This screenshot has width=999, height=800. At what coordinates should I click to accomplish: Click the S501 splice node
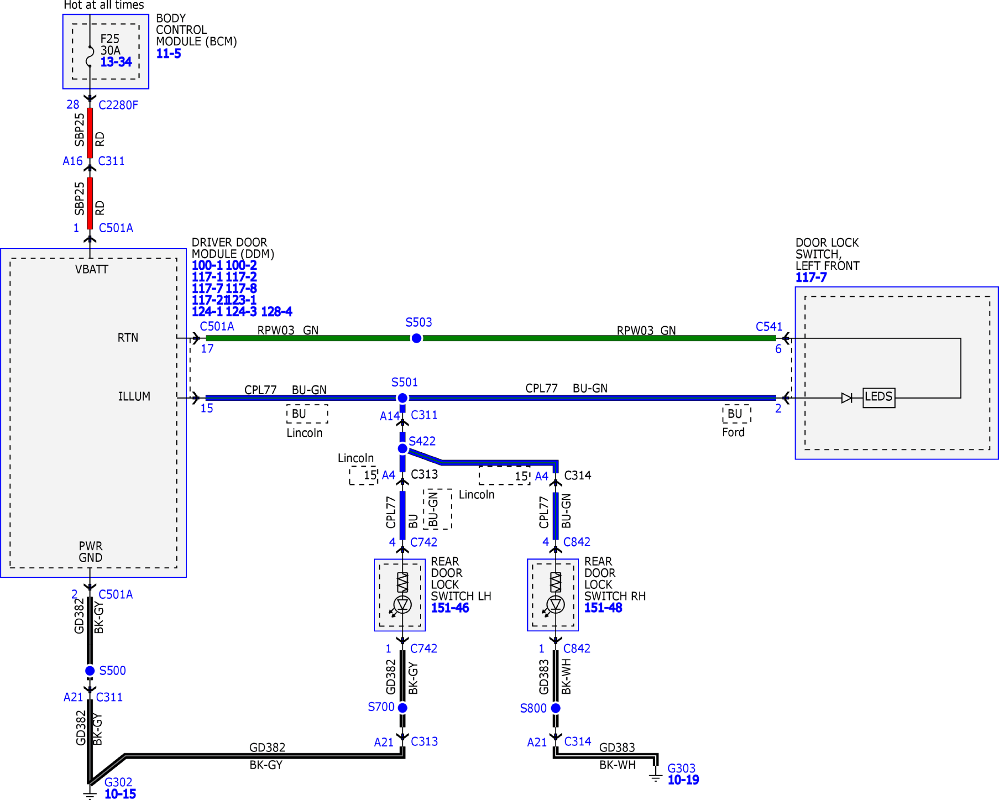tap(402, 398)
